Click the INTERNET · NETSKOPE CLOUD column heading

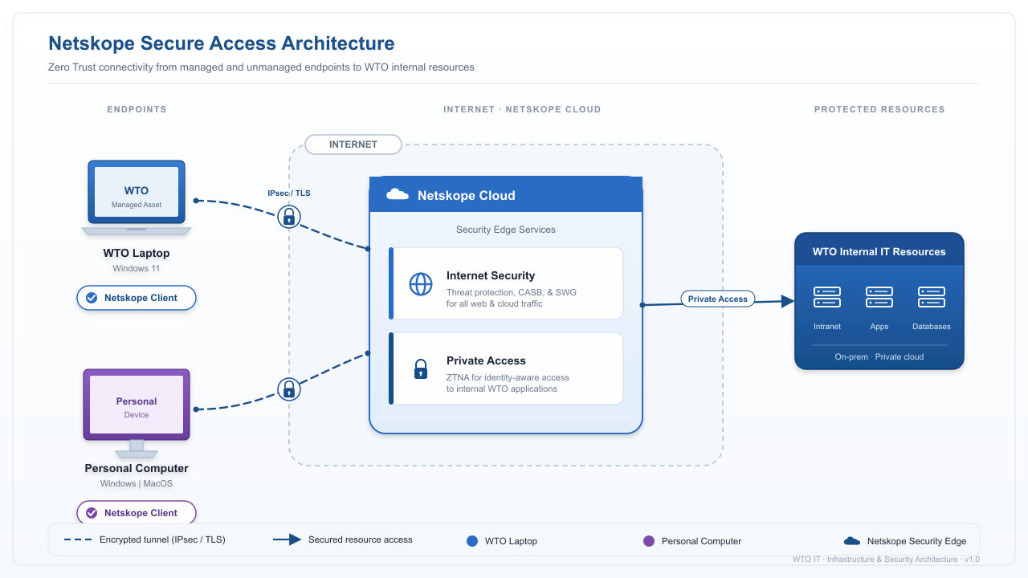522,109
